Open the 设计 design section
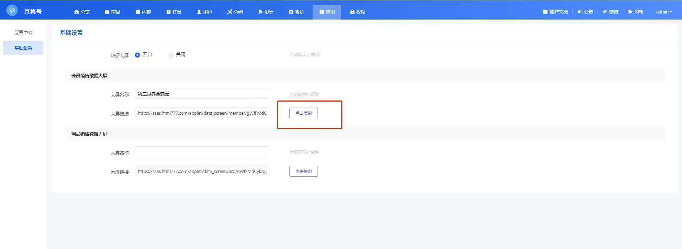 [266, 12]
